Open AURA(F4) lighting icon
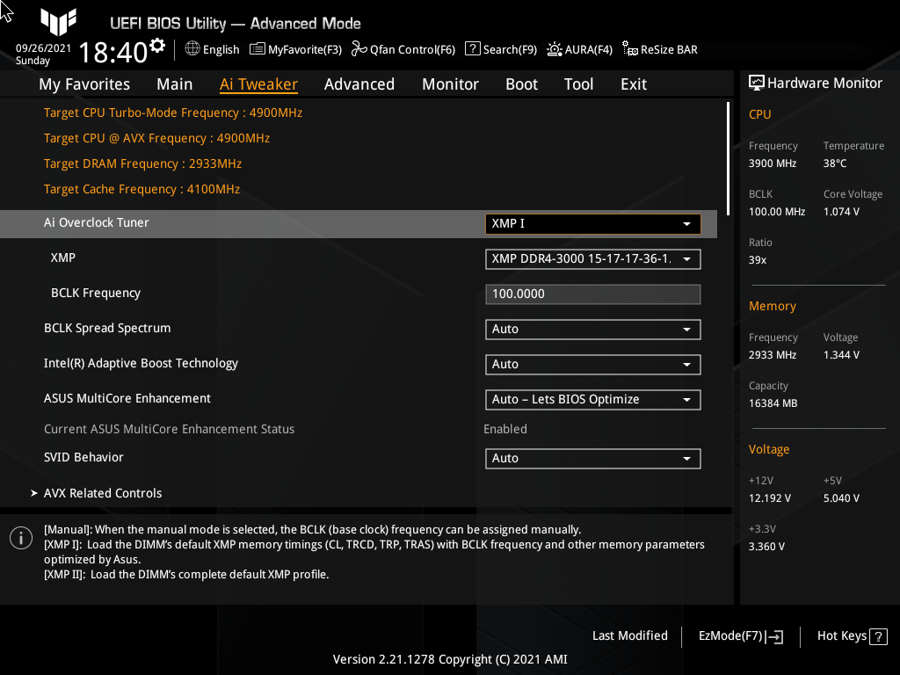Viewport: 900px width, 675px height. pos(555,49)
